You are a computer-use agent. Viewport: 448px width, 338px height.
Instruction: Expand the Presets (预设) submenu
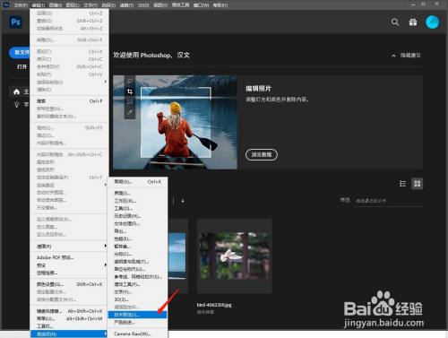(69, 265)
